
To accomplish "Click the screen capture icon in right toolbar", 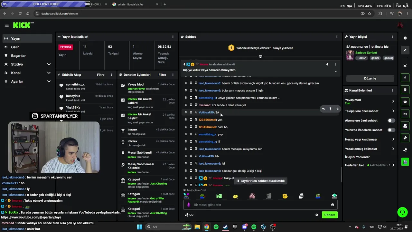I will point(405,66).
